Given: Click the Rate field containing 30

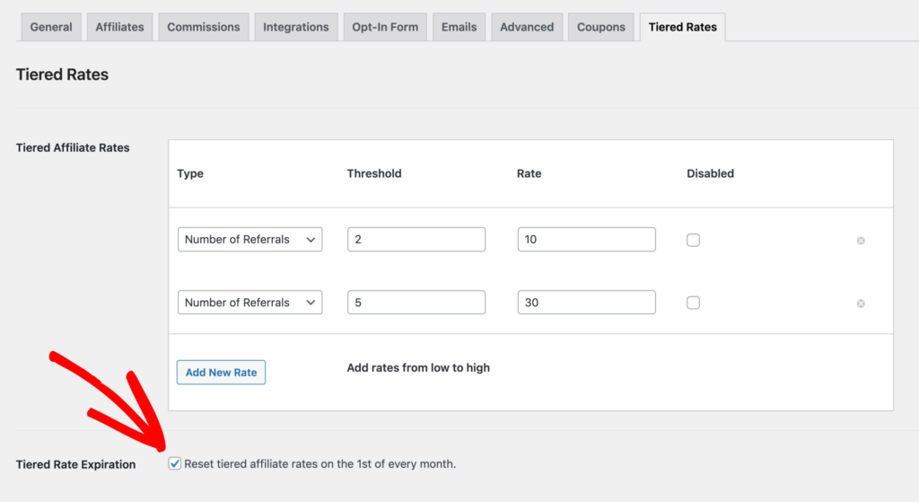Looking at the screenshot, I should pyautogui.click(x=586, y=303).
